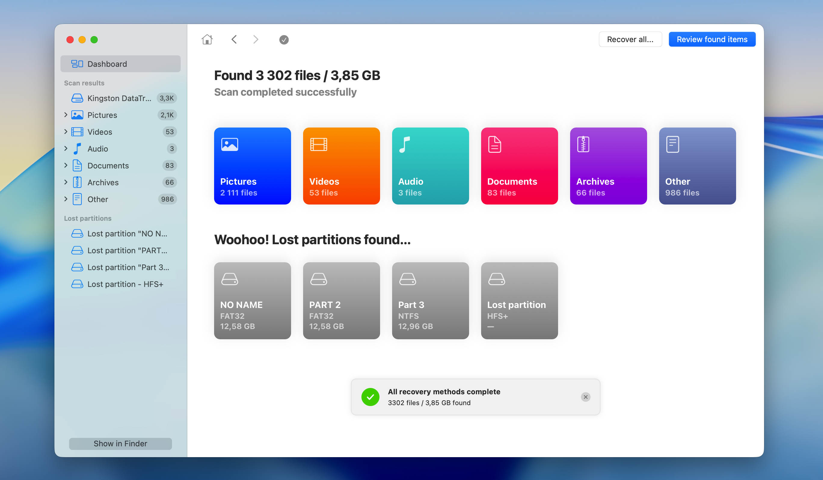This screenshot has width=823, height=480.
Task: Click the Home icon in toolbar
Action: (207, 39)
